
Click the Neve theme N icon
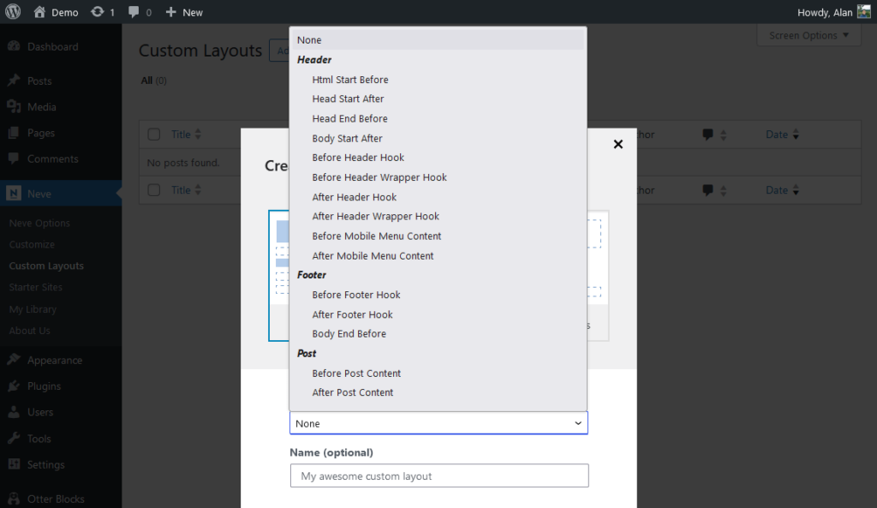14,193
